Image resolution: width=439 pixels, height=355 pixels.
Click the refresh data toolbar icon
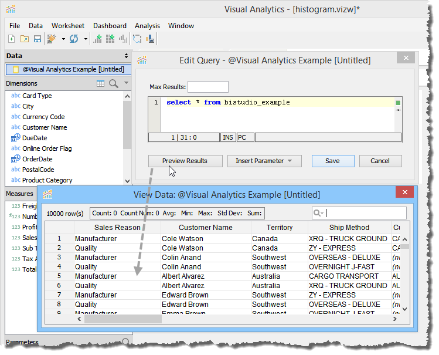(x=74, y=39)
